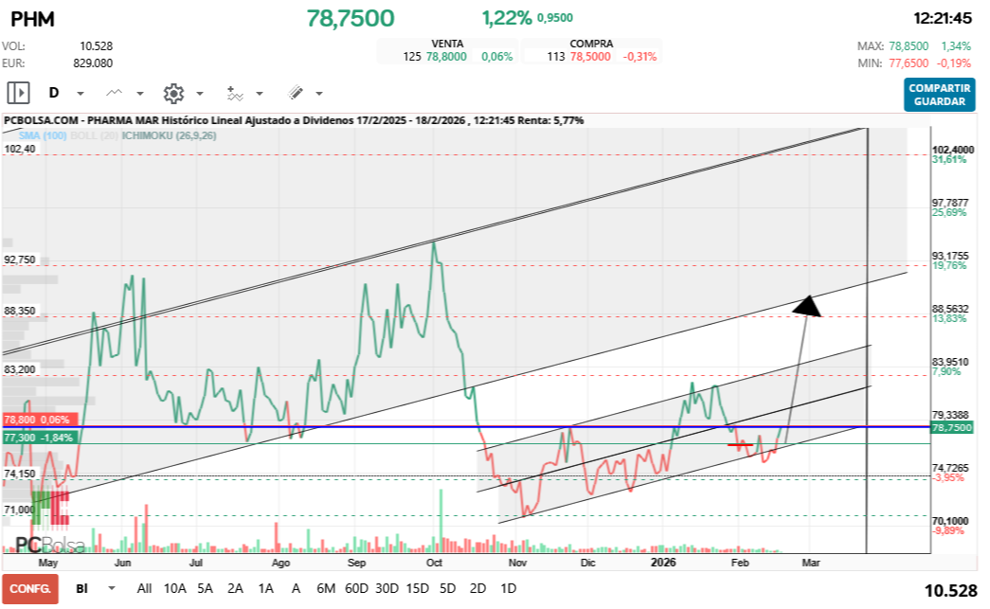Click the 1,22% daily change
990x609 pixels.
(x=507, y=18)
